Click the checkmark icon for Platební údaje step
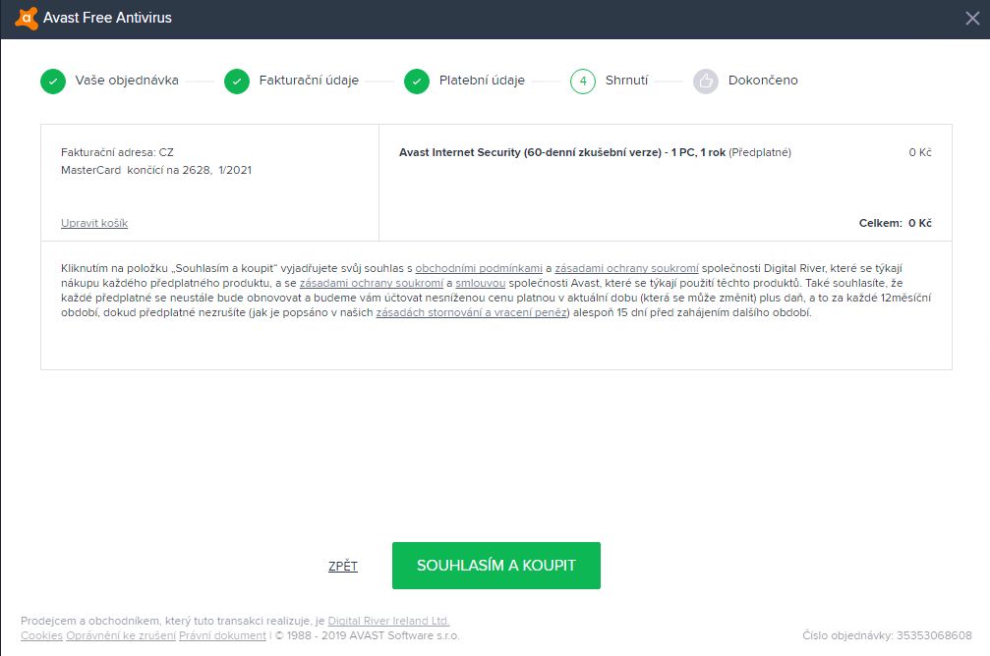Viewport: 990px width, 656px height. pyautogui.click(x=417, y=82)
